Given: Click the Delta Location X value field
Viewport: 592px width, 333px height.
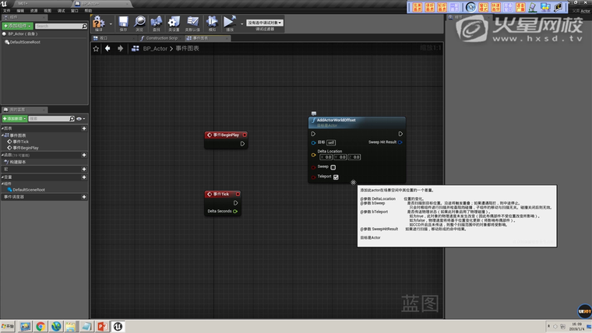Looking at the screenshot, I should 327,157.
